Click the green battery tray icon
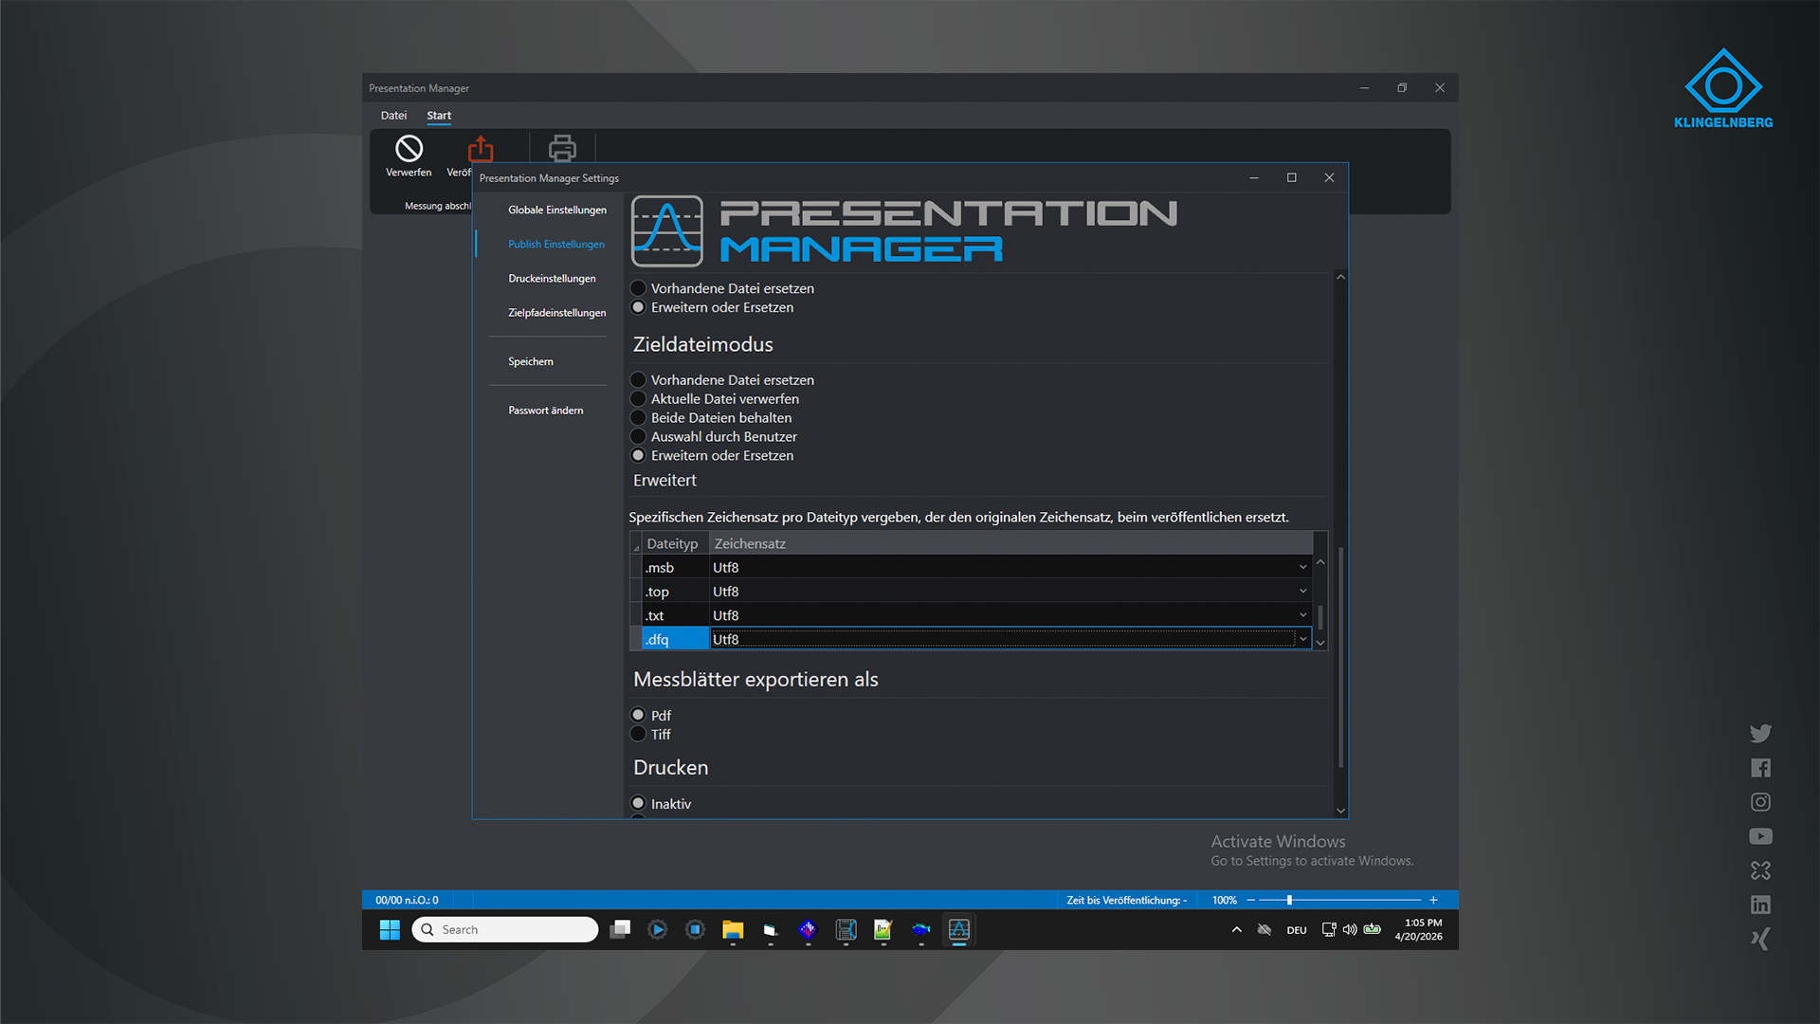Image resolution: width=1820 pixels, height=1024 pixels. pyautogui.click(x=1372, y=929)
